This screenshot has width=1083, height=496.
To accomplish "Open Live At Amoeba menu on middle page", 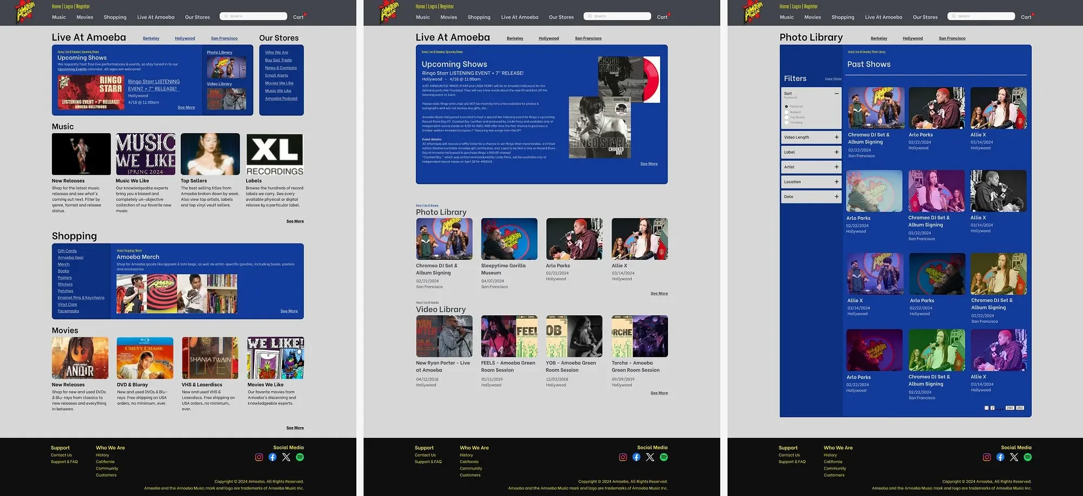I will [520, 17].
